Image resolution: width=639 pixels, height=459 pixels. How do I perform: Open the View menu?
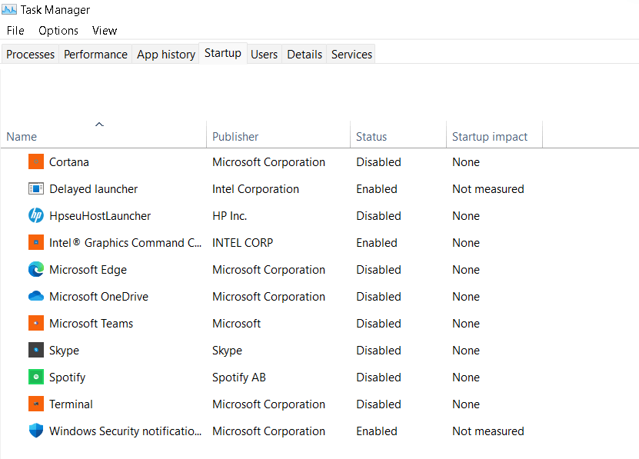click(105, 31)
